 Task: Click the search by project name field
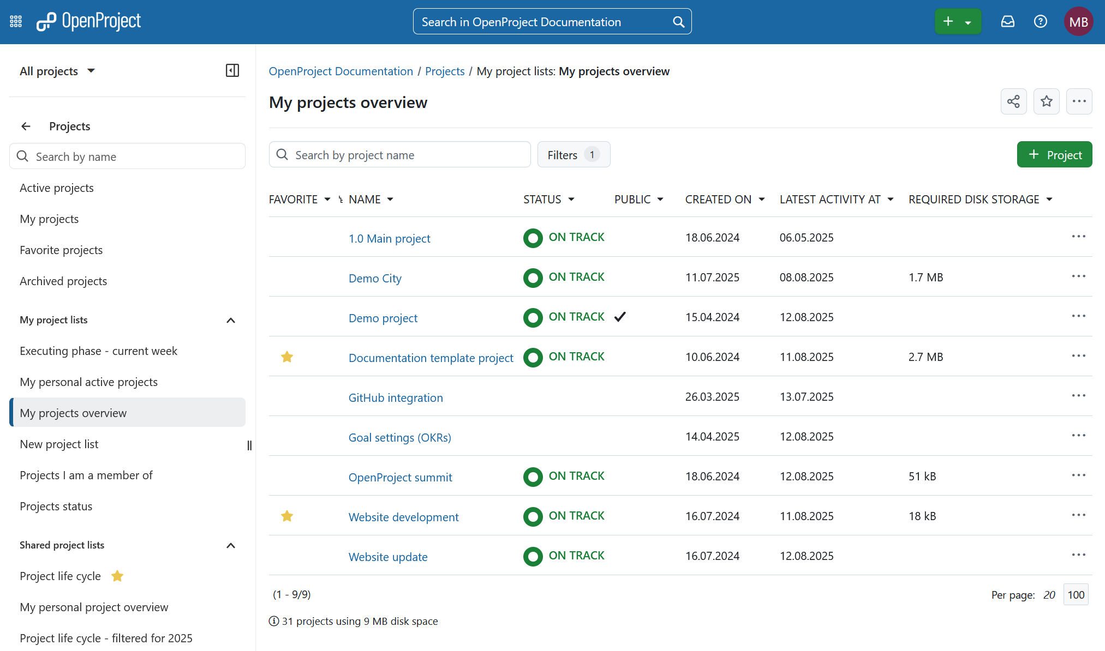pos(399,154)
